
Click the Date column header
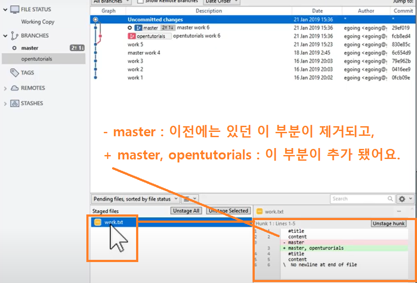tap(317, 11)
